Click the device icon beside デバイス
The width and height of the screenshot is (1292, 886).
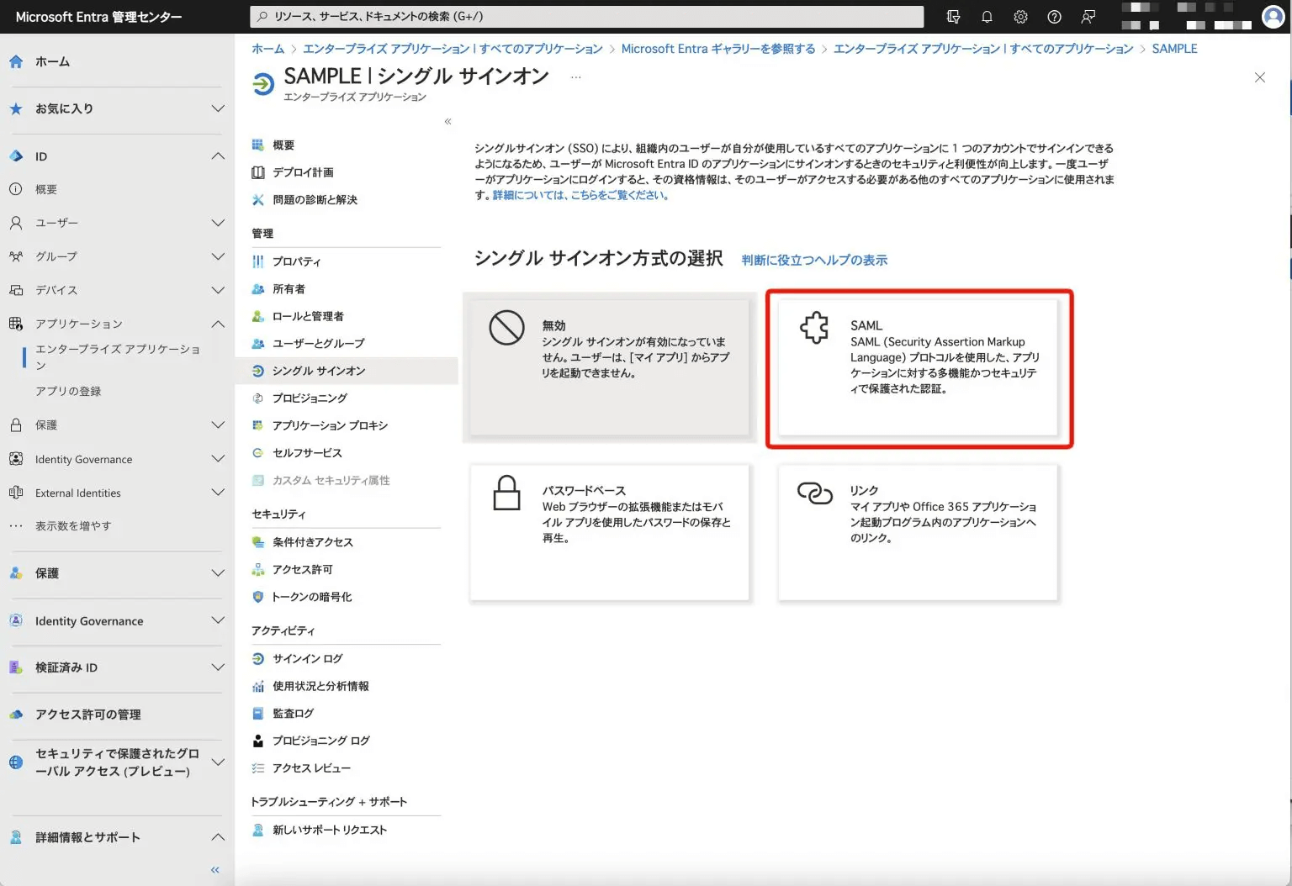tap(16, 290)
